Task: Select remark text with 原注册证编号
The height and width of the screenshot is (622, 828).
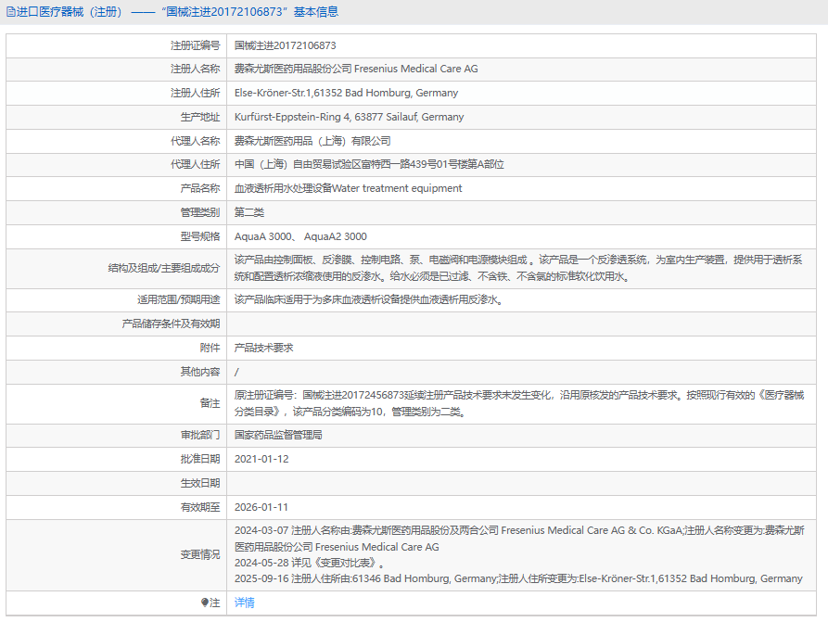Action: 519,403
